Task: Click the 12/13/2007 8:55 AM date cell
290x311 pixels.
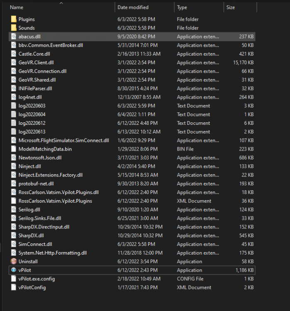Action: pyautogui.click(x=139, y=97)
